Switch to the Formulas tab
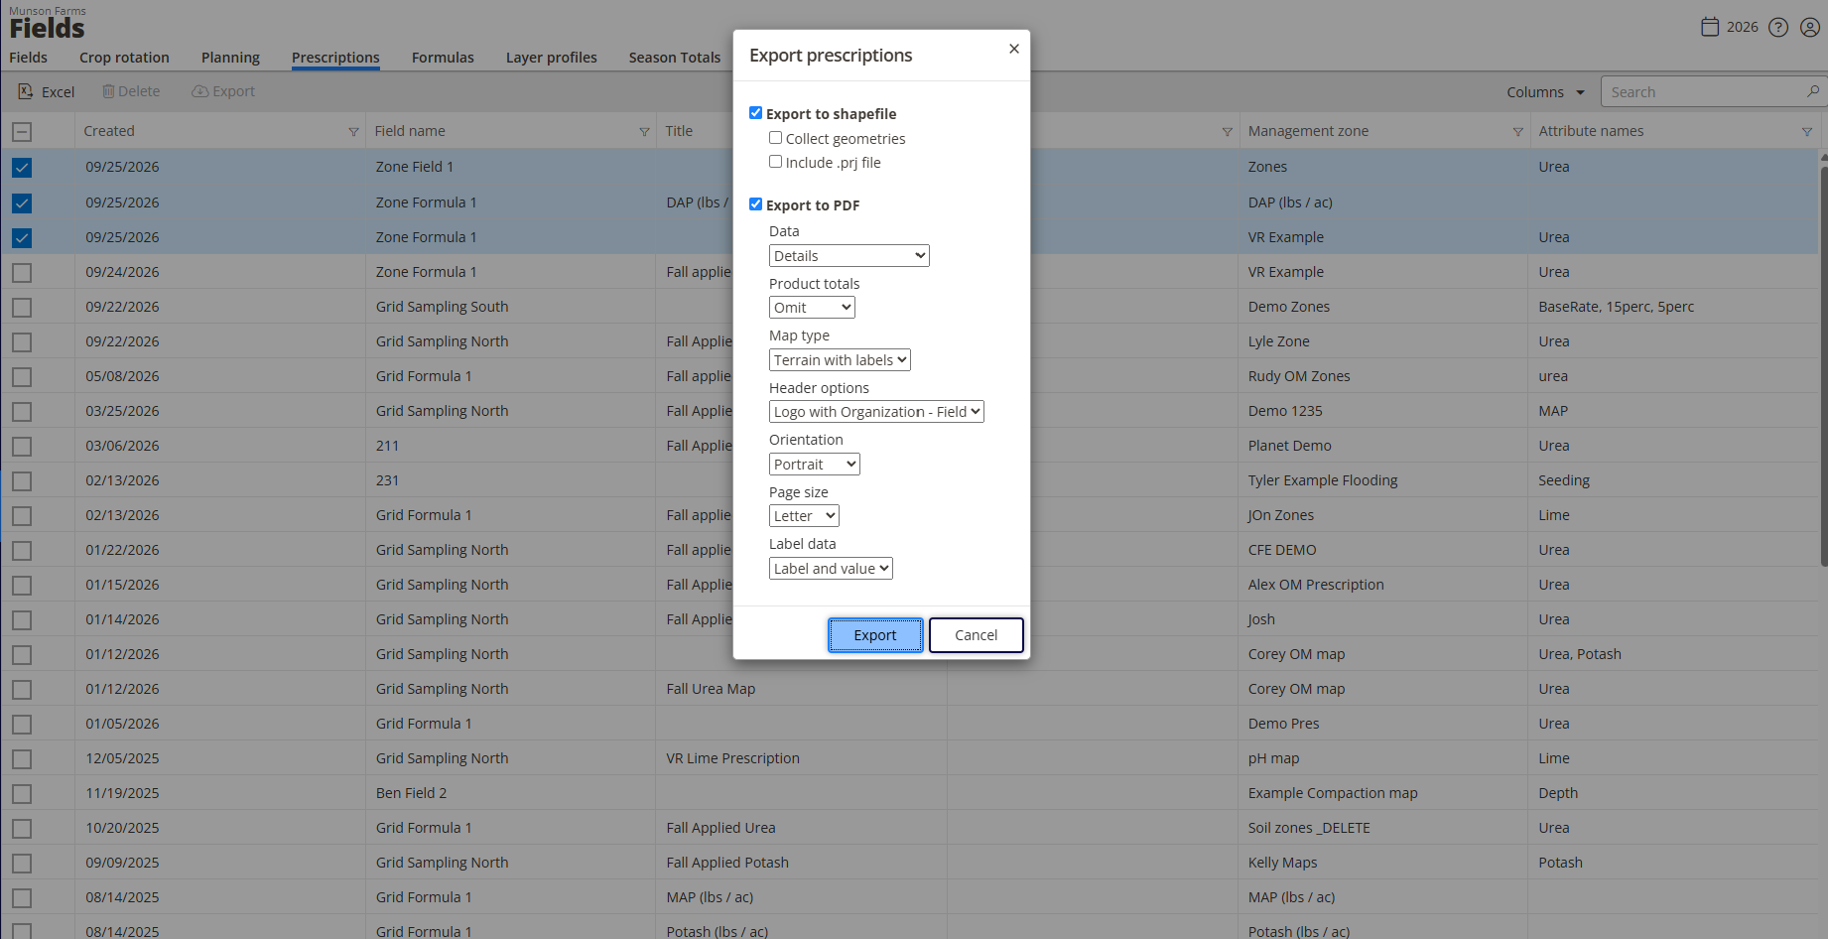 coord(443,58)
